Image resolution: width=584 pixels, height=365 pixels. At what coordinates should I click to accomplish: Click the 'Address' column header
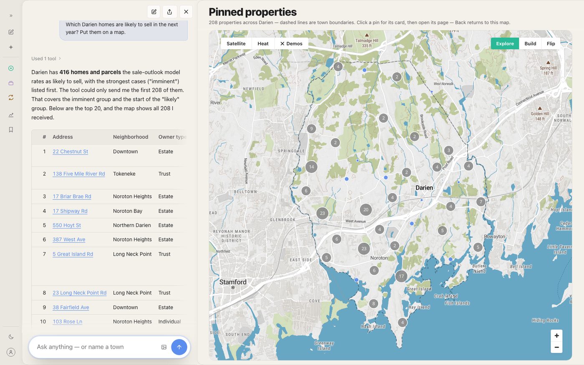pos(63,137)
